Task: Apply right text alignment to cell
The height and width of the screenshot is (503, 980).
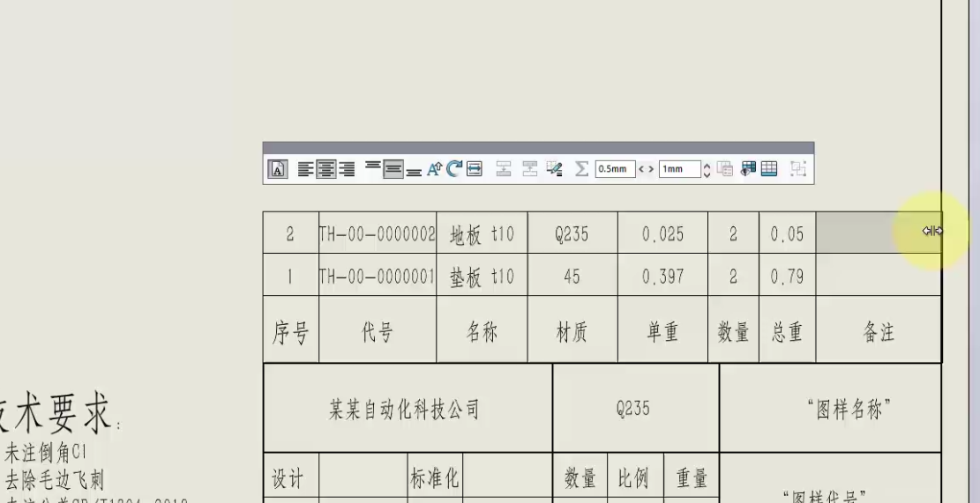Action: pos(347,169)
